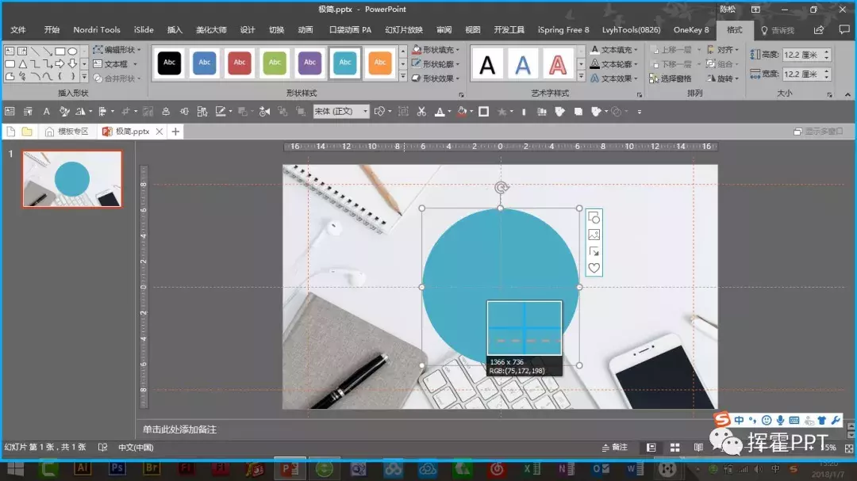Add a new document tab with plus button
The image size is (857, 481).
[175, 132]
